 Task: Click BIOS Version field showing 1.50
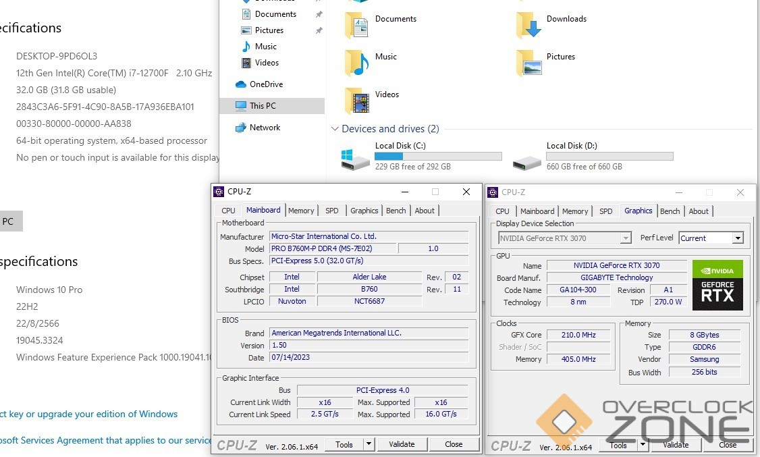point(369,345)
